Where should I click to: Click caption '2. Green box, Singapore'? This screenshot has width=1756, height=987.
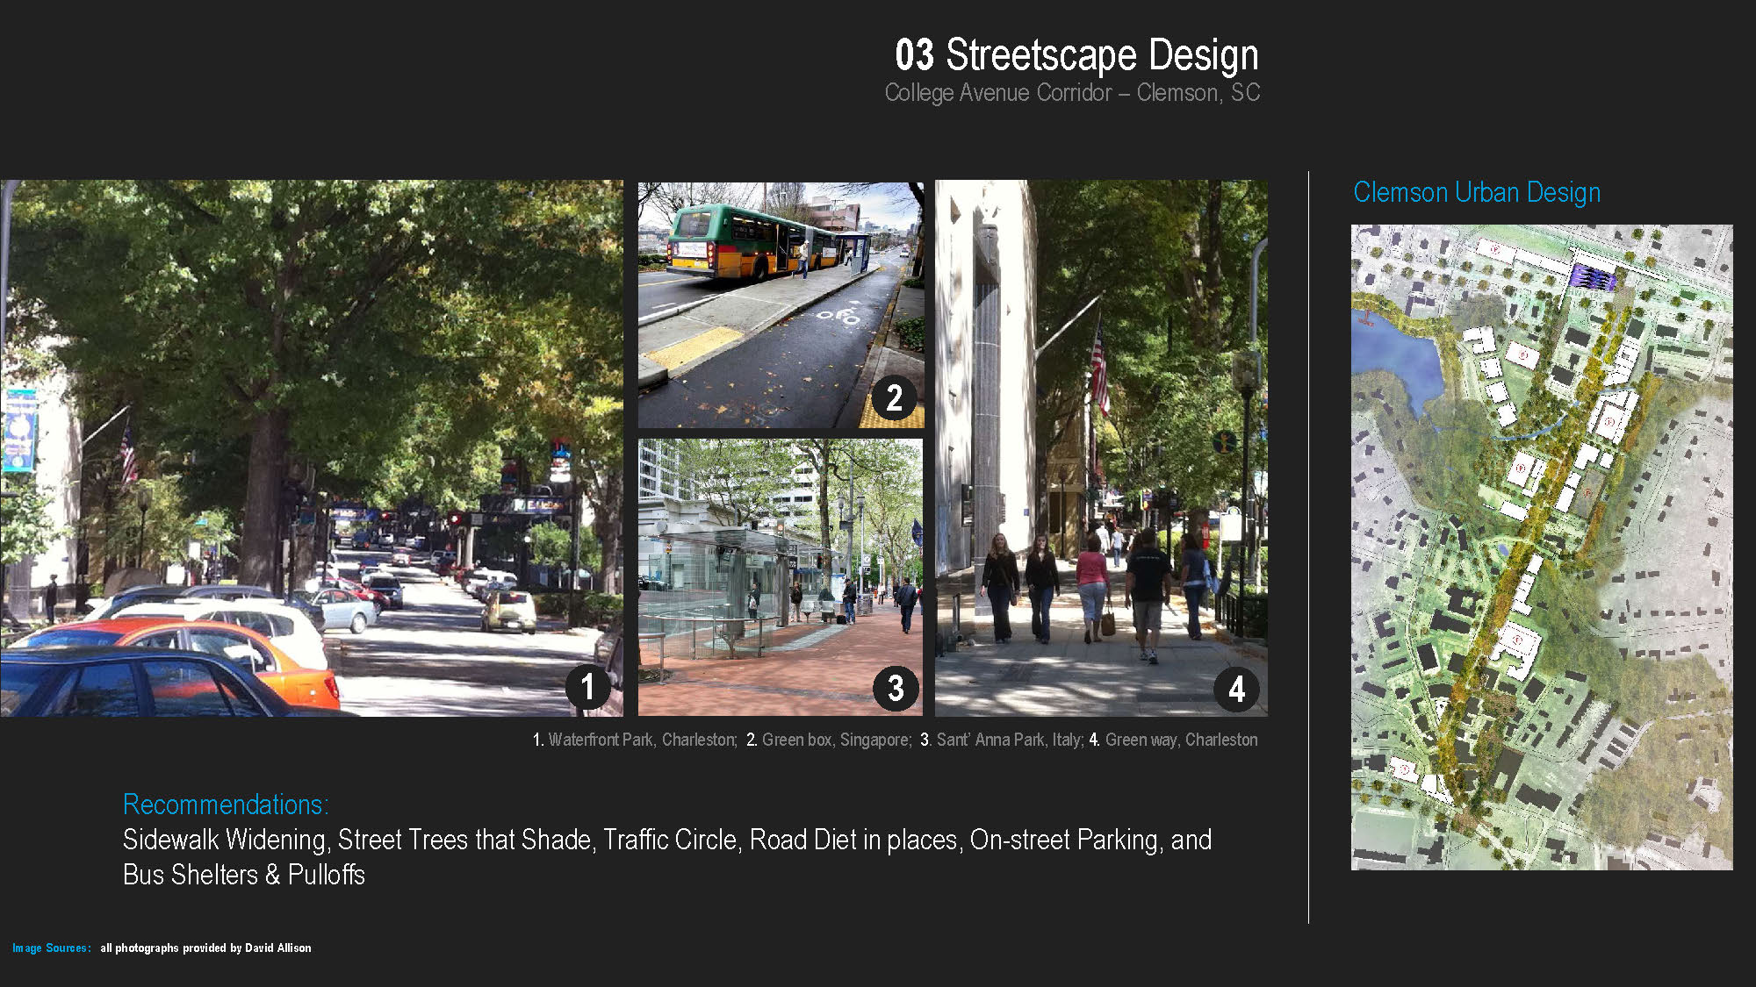coord(829,740)
